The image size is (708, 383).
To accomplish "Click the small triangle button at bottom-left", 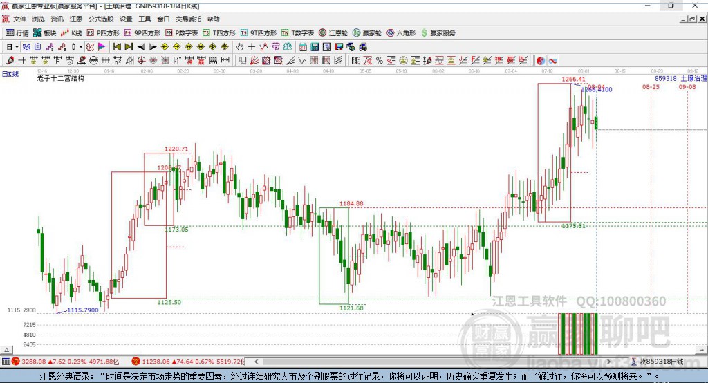I will tap(6, 350).
